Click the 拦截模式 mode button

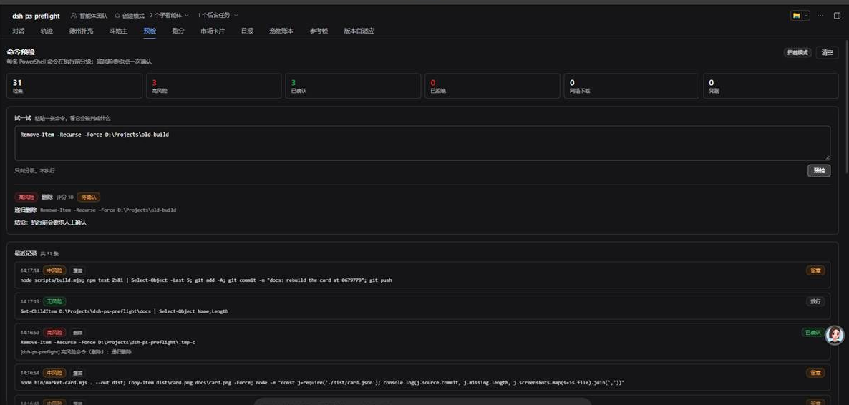[797, 52]
